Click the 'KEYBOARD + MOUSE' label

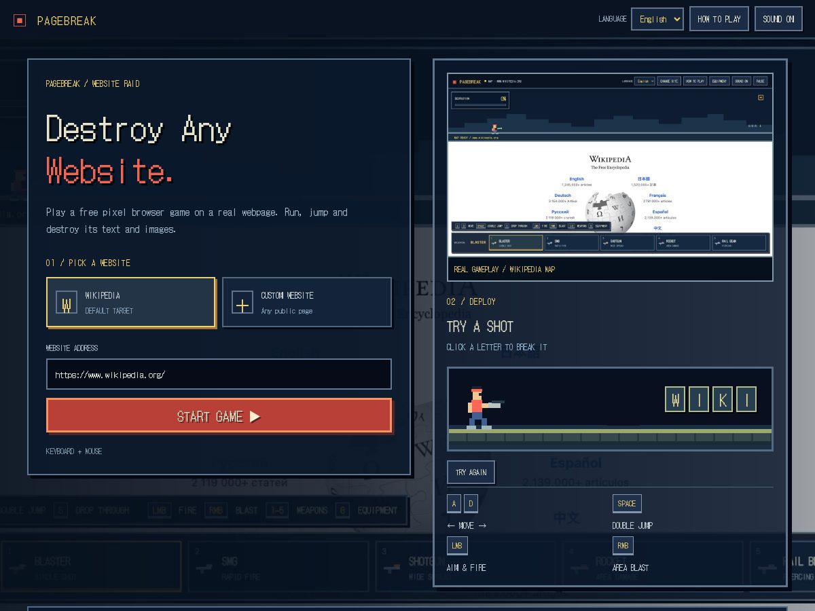pos(74,451)
